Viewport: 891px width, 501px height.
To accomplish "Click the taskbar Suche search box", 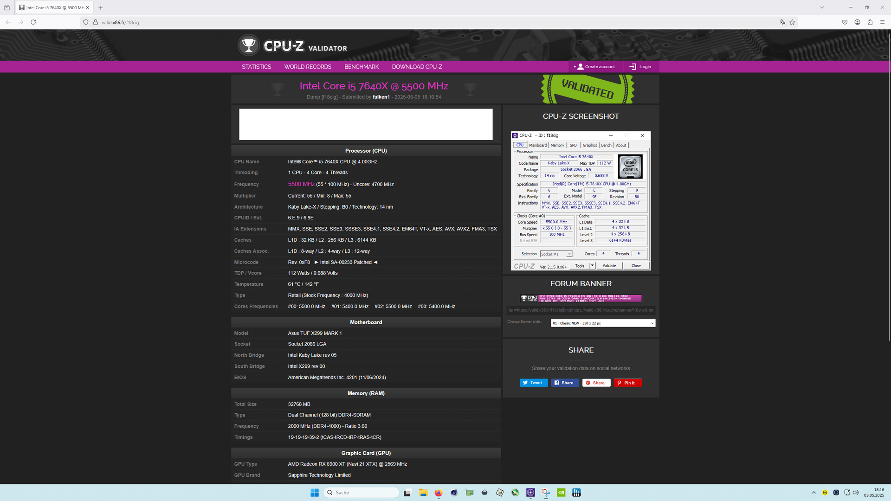I will coord(362,493).
